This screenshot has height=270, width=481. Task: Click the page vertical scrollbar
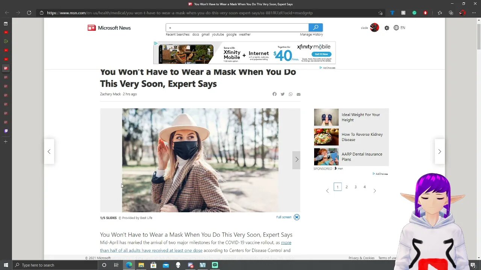click(x=478, y=37)
